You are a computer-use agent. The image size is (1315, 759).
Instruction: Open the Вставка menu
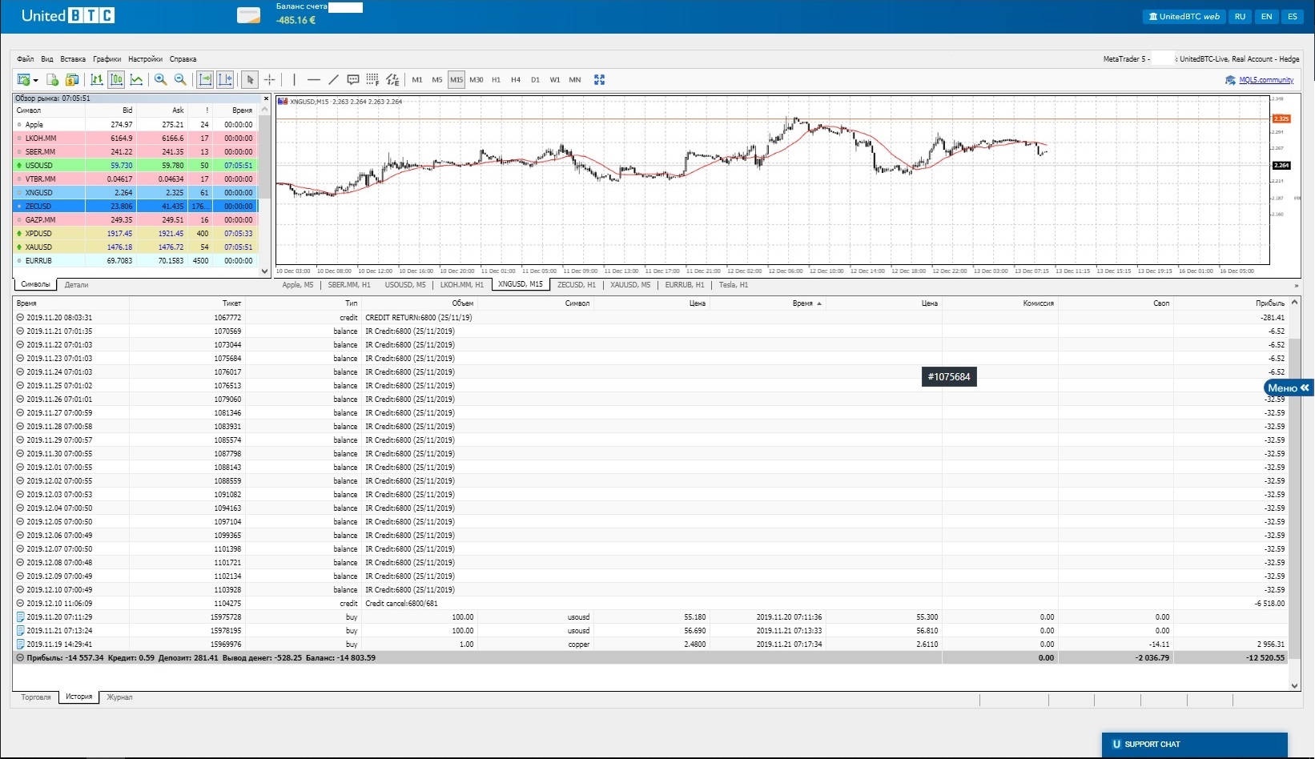(x=73, y=59)
